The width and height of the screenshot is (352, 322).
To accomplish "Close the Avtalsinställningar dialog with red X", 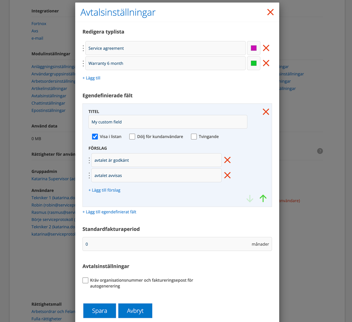I will click(x=270, y=12).
